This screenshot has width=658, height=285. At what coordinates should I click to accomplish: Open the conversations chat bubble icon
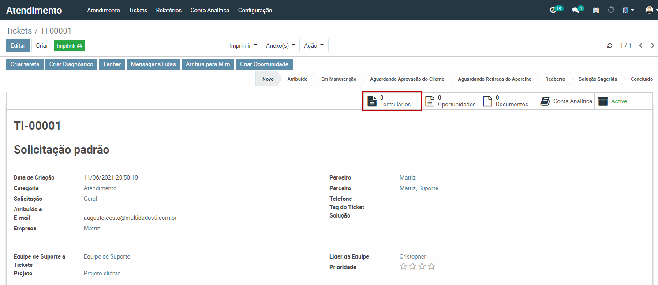tap(576, 10)
